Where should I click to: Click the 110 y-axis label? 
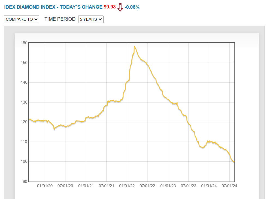(x=24, y=142)
